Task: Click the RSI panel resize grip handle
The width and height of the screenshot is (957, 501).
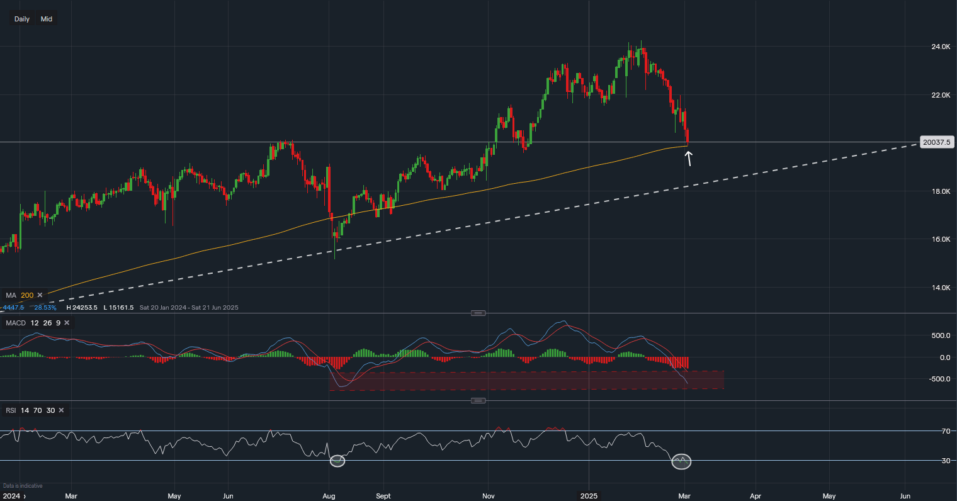Action: tap(477, 400)
